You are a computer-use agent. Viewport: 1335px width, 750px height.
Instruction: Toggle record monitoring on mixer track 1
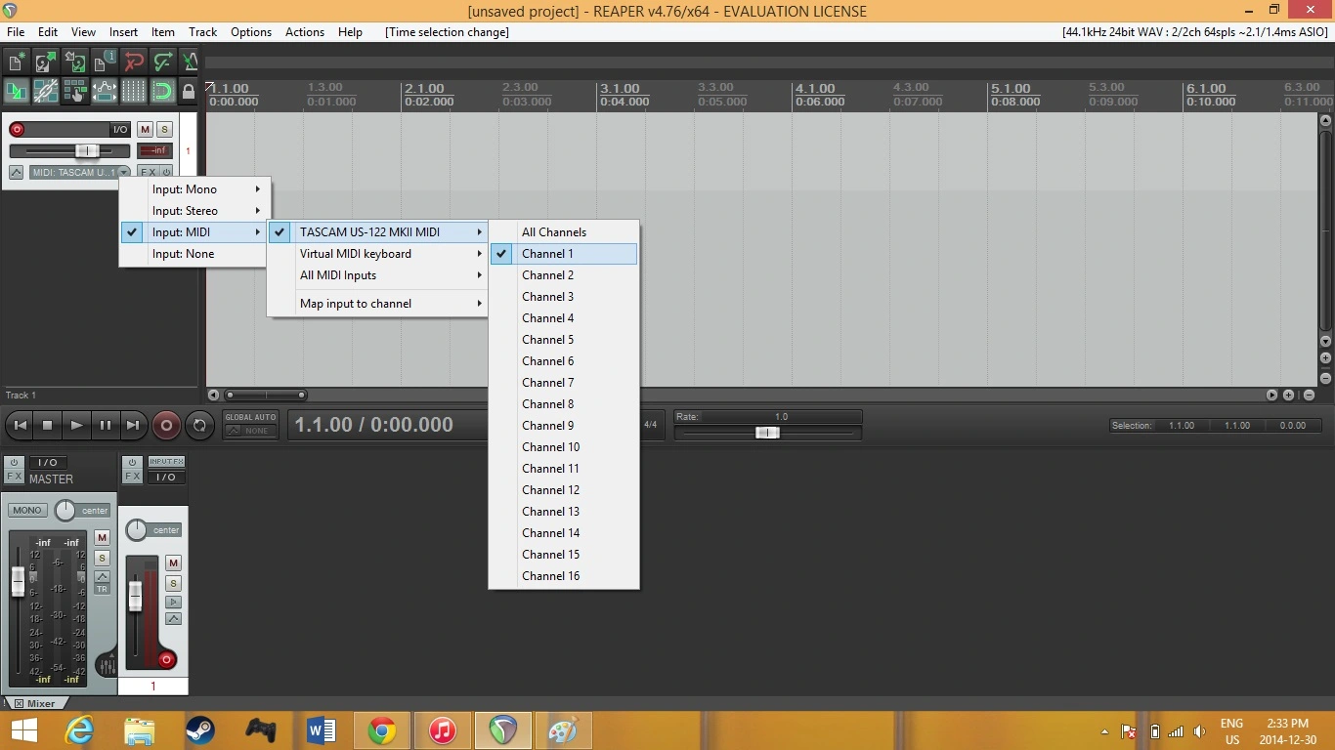[173, 602]
